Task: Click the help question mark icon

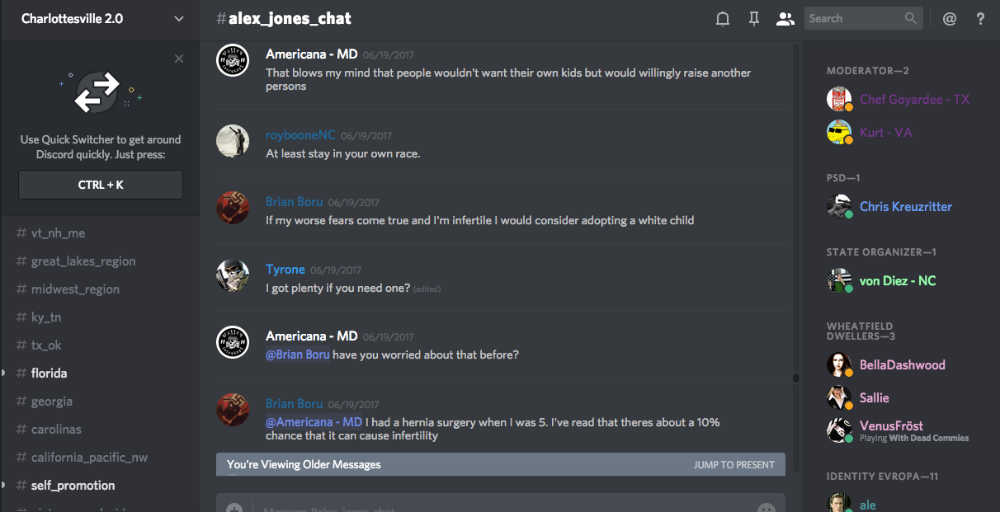Action: coord(980,18)
